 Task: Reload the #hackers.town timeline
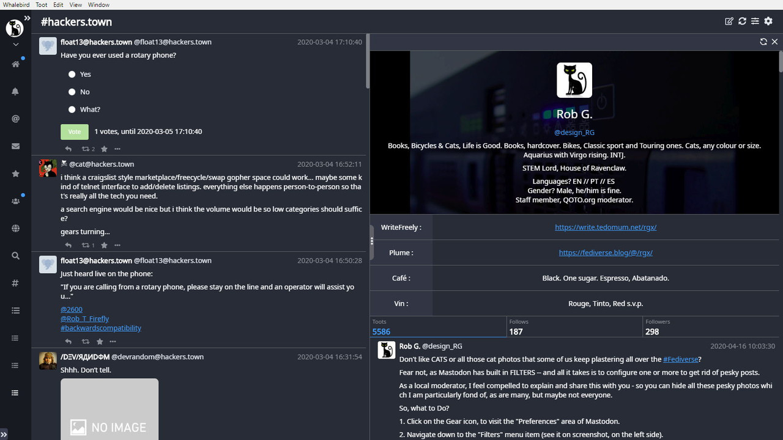click(742, 21)
